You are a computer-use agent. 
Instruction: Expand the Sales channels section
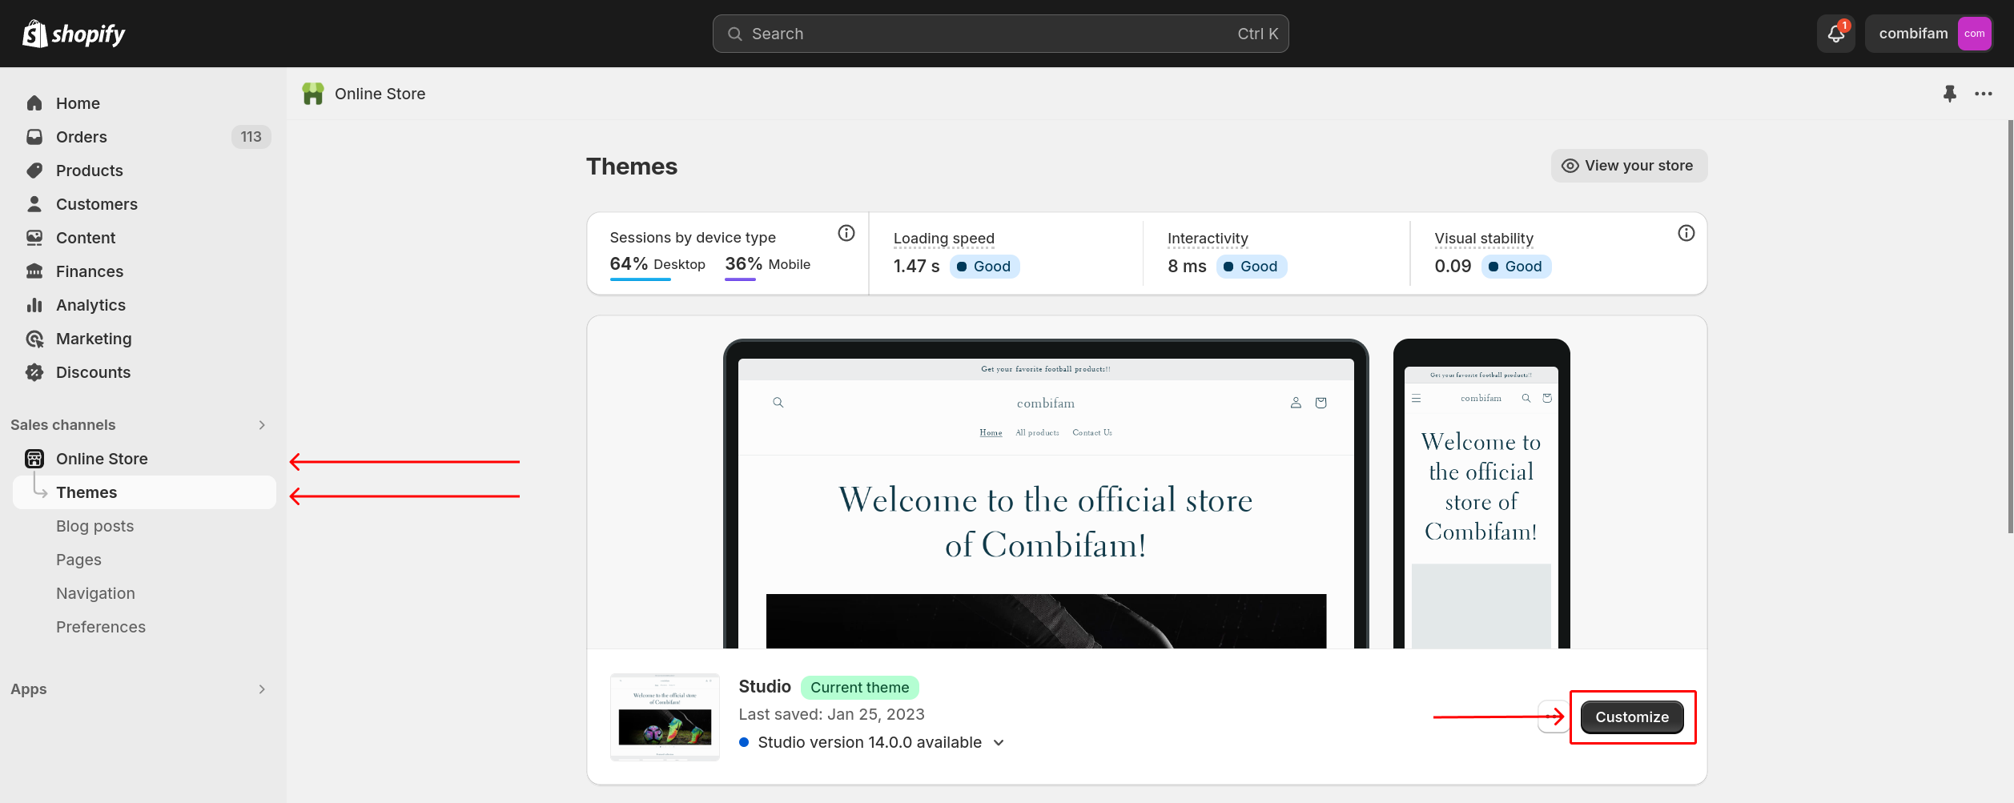[x=261, y=425]
